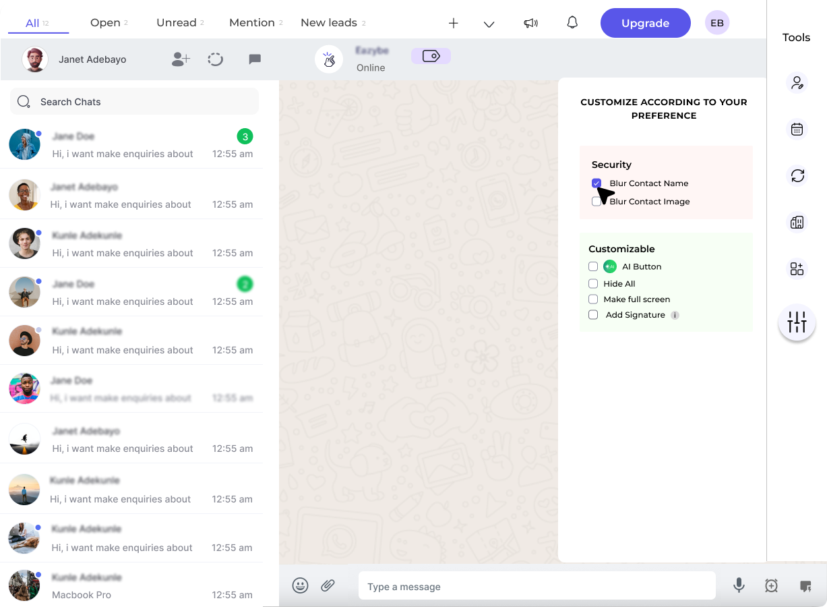This screenshot has width=827, height=607.
Task: Switch to the Open tab
Action: tap(109, 23)
